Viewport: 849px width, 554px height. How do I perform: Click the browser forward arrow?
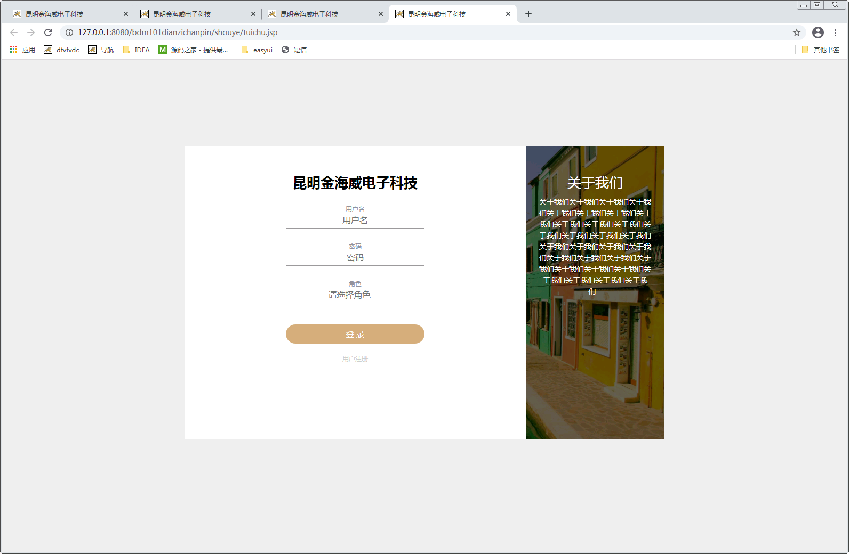[31, 32]
